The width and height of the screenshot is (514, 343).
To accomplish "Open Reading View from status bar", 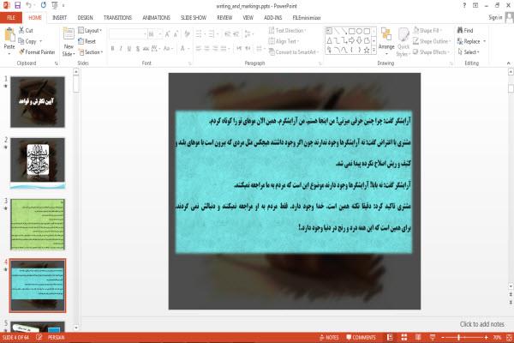I will pos(418,337).
